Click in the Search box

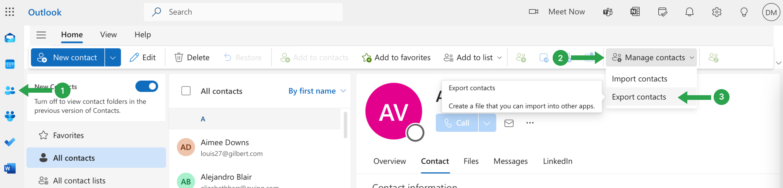point(243,12)
